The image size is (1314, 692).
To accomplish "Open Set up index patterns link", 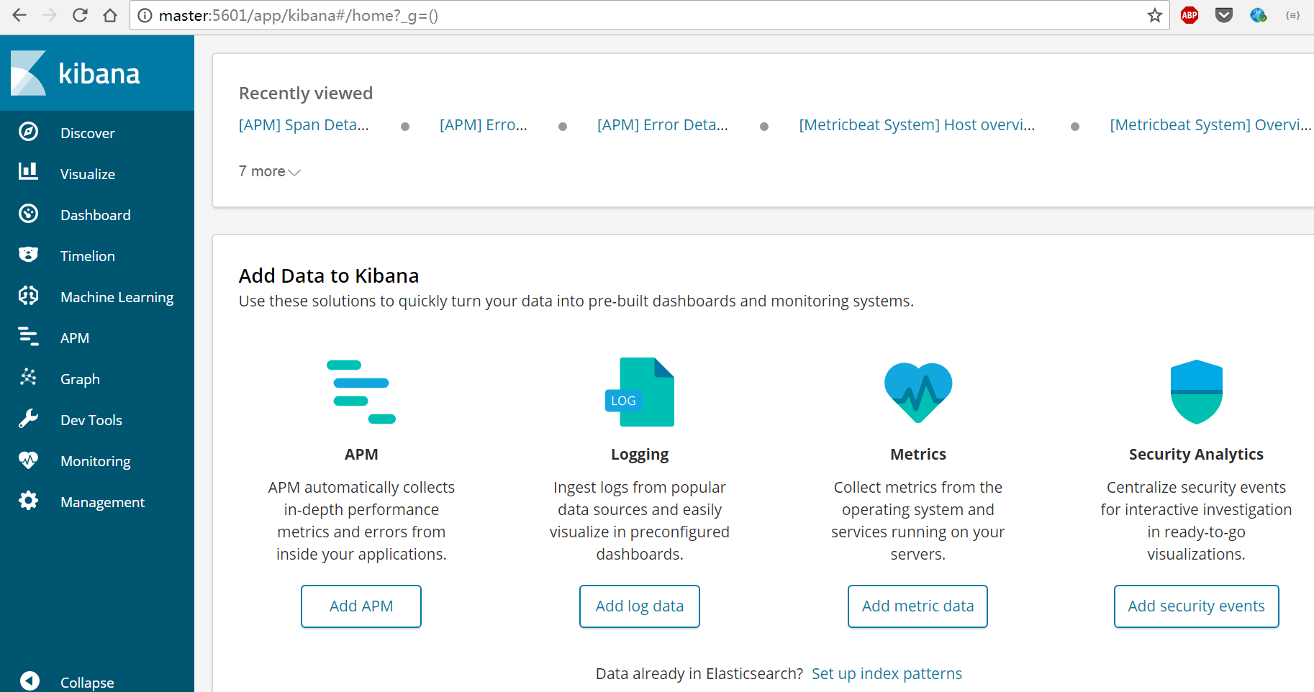I will tap(887, 674).
